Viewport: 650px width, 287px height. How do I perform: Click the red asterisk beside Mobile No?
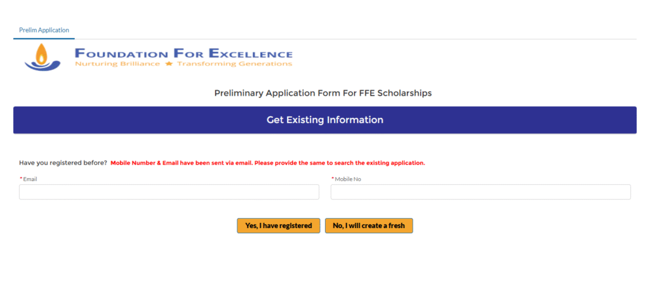coord(333,179)
